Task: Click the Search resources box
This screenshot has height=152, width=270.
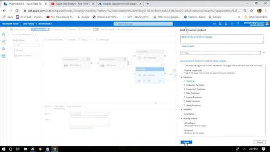Action: click(x=143, y=24)
